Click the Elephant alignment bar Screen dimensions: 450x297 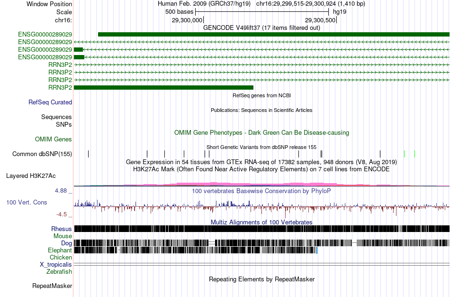click(195, 250)
